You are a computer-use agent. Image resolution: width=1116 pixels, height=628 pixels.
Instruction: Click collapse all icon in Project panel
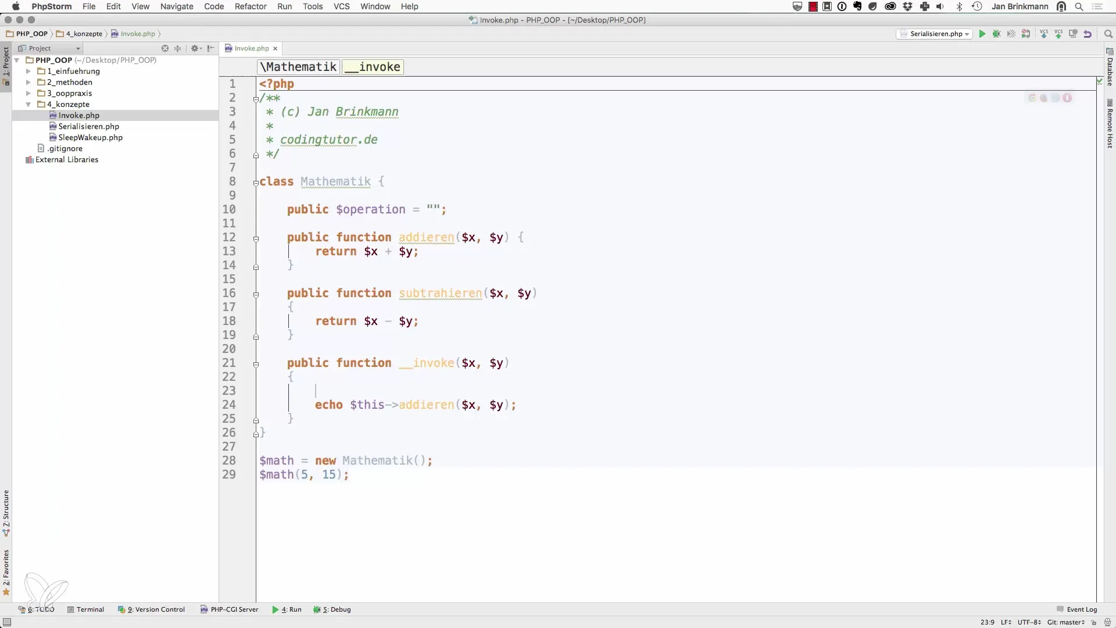pyautogui.click(x=178, y=48)
